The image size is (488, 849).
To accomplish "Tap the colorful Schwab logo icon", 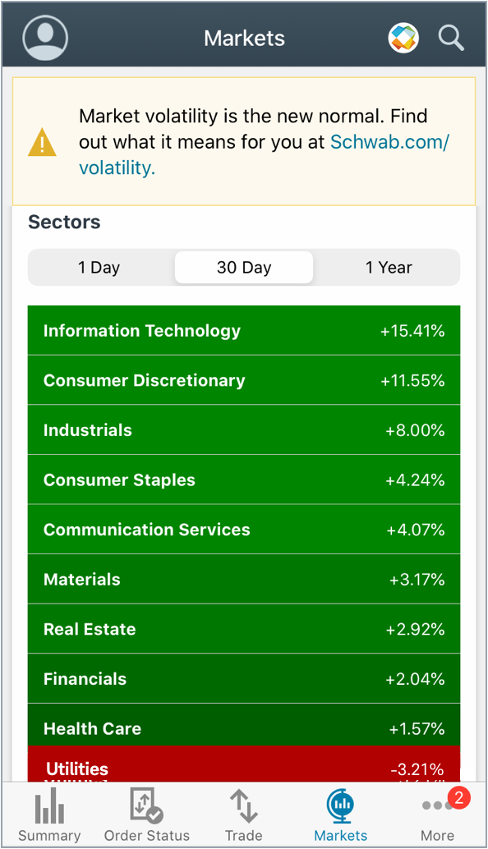I will pos(403,38).
